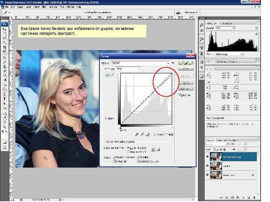Viewport: 270px width, 202px height.
Task: Toggle the Histogram checkbox in Curves
Action: [x=114, y=162]
